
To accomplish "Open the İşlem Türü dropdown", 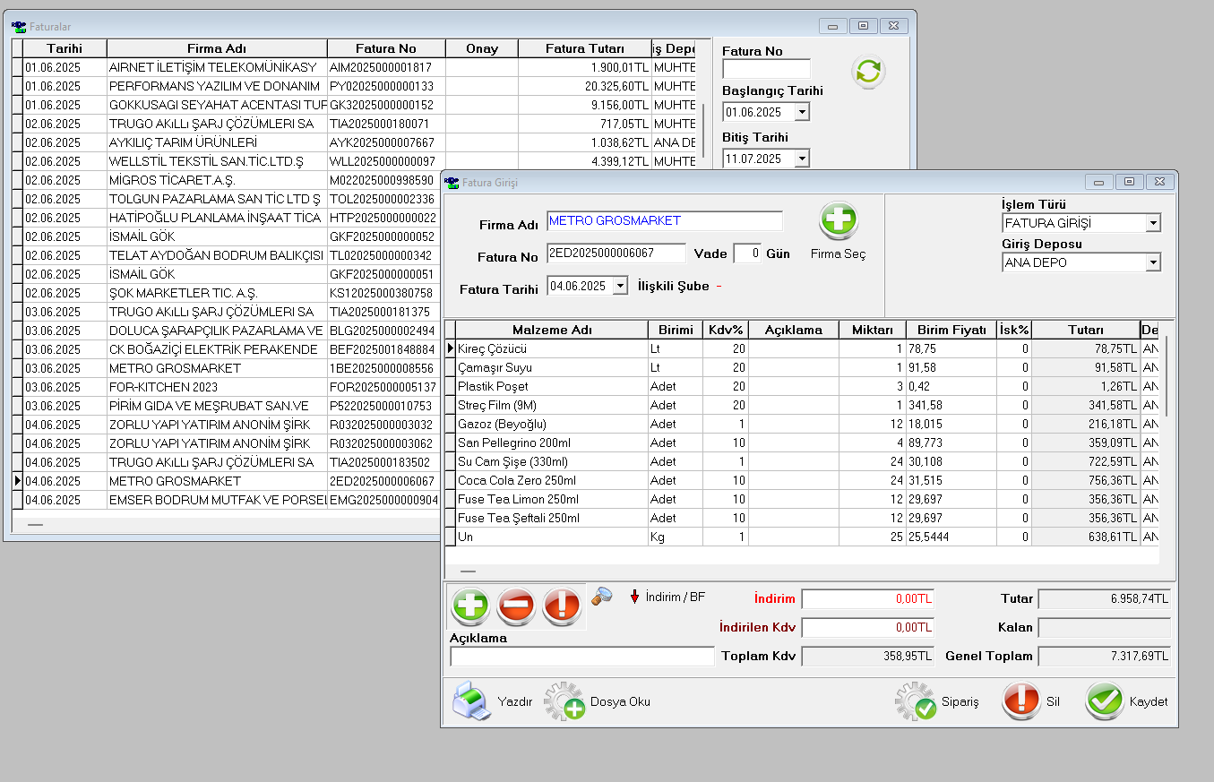I will (x=1153, y=223).
